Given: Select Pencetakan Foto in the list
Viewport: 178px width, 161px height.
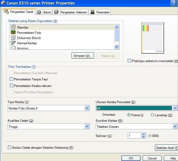Looking at the screenshot, I should 62,32.
